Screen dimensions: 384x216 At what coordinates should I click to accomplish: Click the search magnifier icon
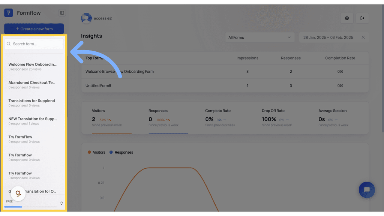pos(8,43)
